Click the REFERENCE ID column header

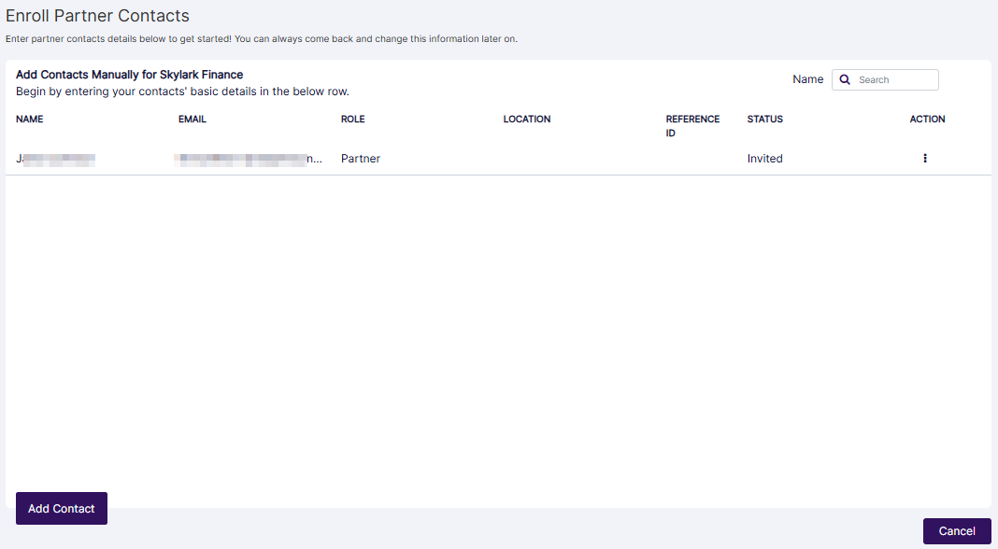[x=692, y=125]
